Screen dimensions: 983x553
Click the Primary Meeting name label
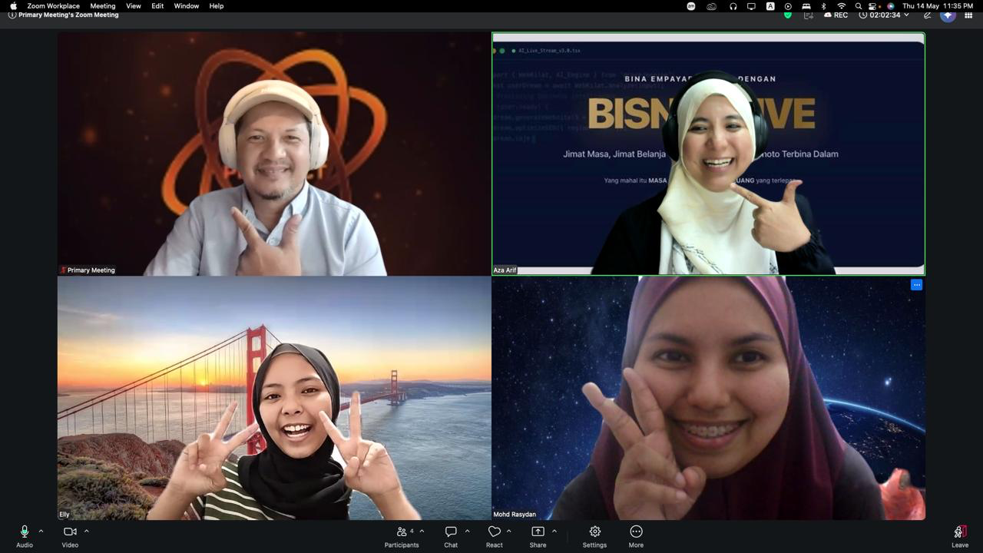tap(91, 270)
